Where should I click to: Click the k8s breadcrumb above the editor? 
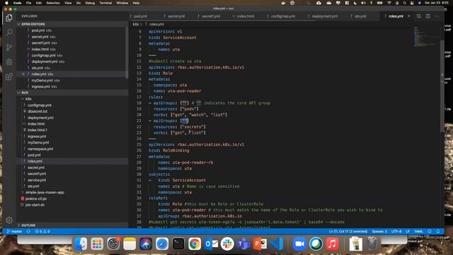135,24
